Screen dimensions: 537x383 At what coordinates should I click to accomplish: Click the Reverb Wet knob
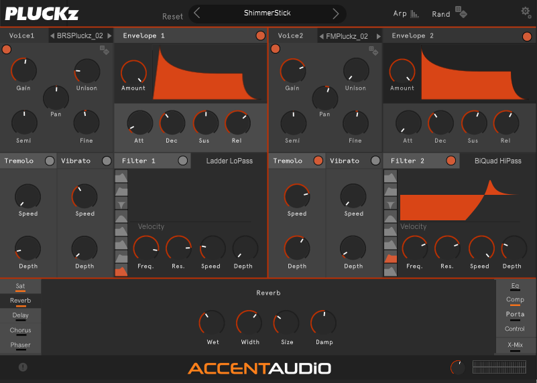213,323
